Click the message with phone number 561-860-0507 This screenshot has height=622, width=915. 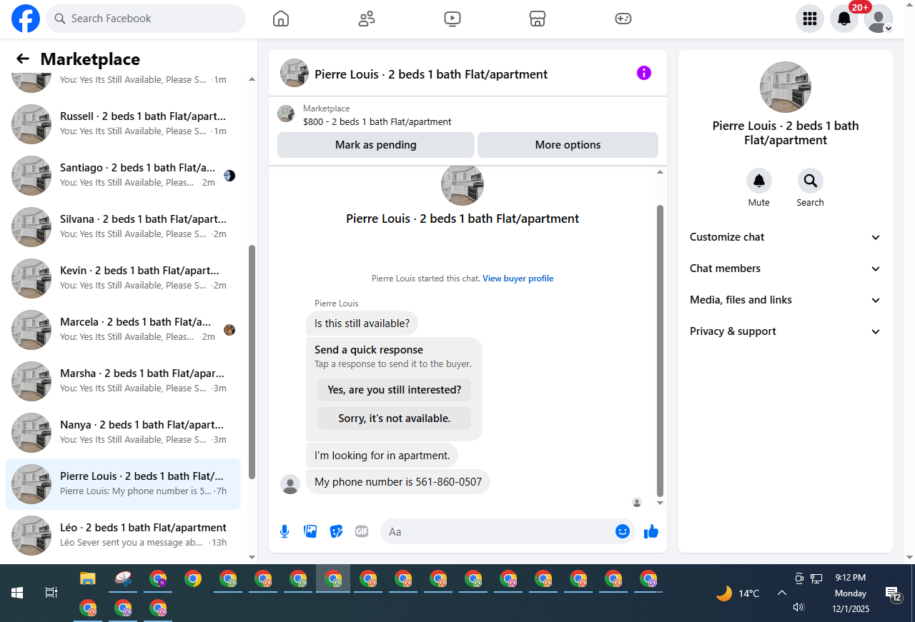pyautogui.click(x=398, y=482)
